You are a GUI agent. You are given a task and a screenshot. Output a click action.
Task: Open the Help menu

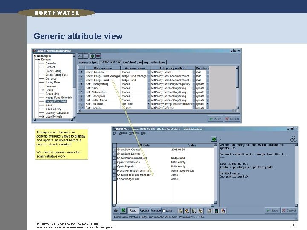click(143, 133)
